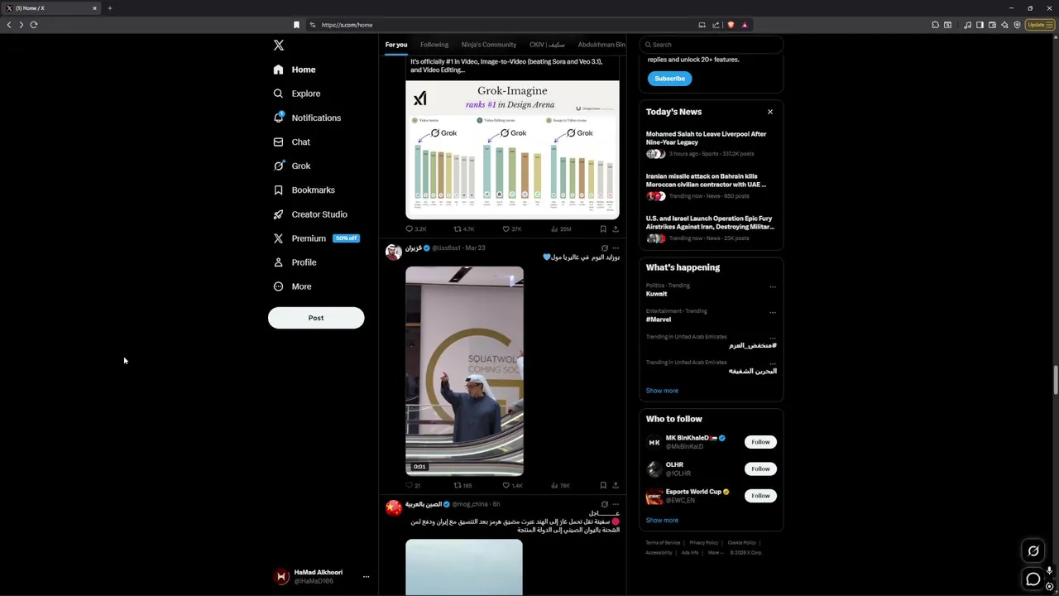Viewport: 1059px width, 596px height.
Task: Bookmark the @liss6ss1 video post
Action: coord(603,486)
